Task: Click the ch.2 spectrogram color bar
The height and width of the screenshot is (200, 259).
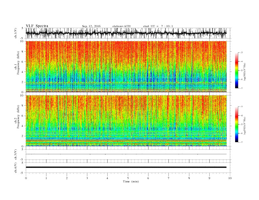Action: point(236,124)
